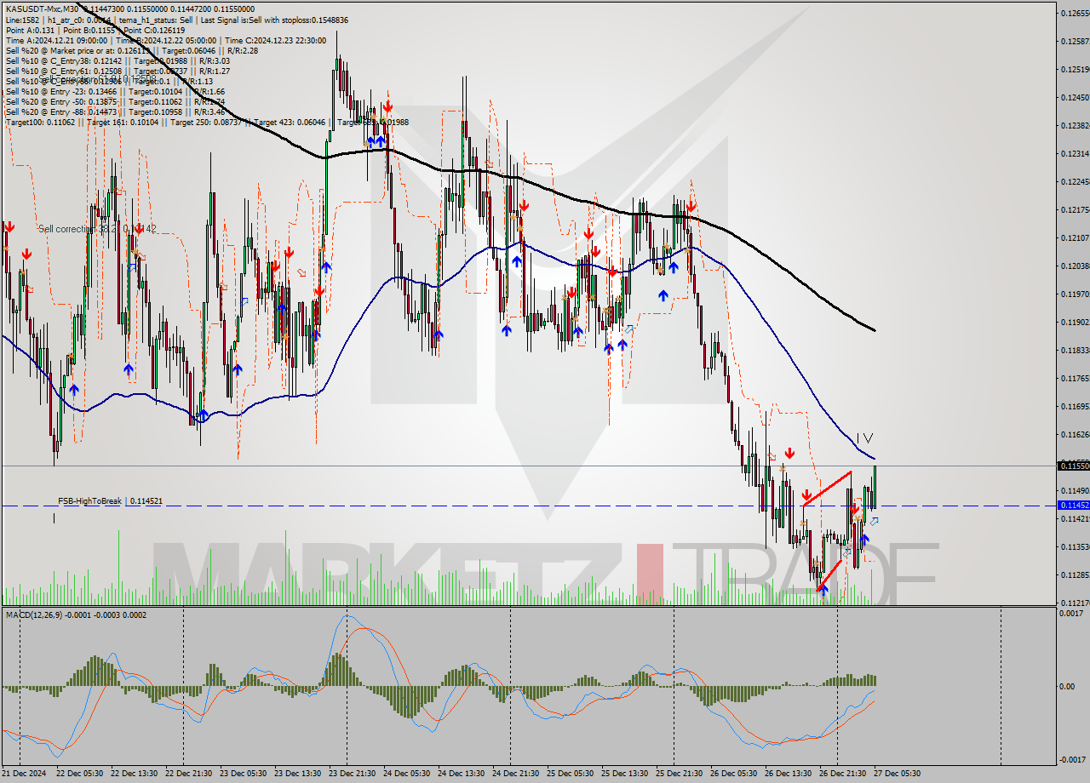Click the 26 Dec 13:30 time label
This screenshot has height=783, width=1090.
pyautogui.click(x=788, y=774)
